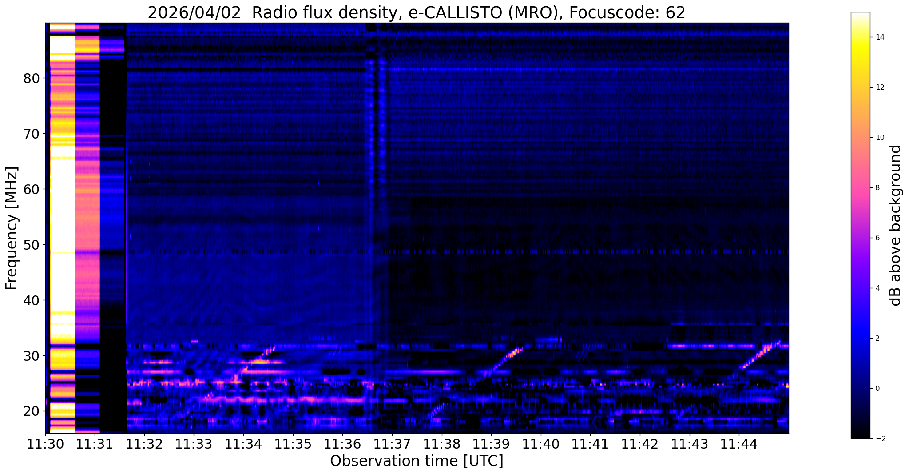The width and height of the screenshot is (909, 474).
Task: Click the dB above background colorbar label
Action: 896,225
